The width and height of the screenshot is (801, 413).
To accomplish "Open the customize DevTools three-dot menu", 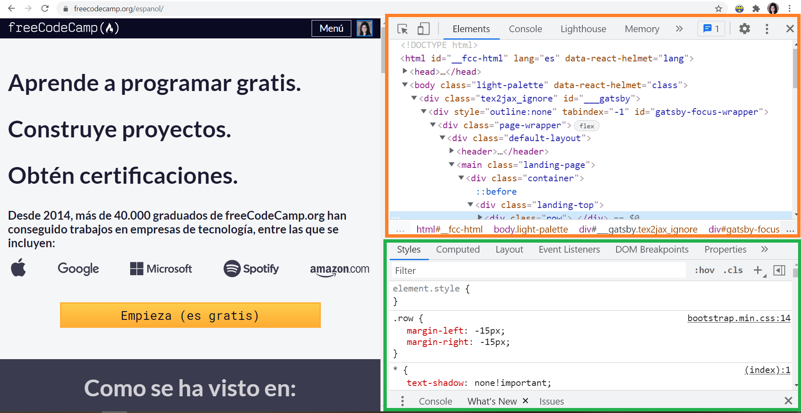I will 767,28.
